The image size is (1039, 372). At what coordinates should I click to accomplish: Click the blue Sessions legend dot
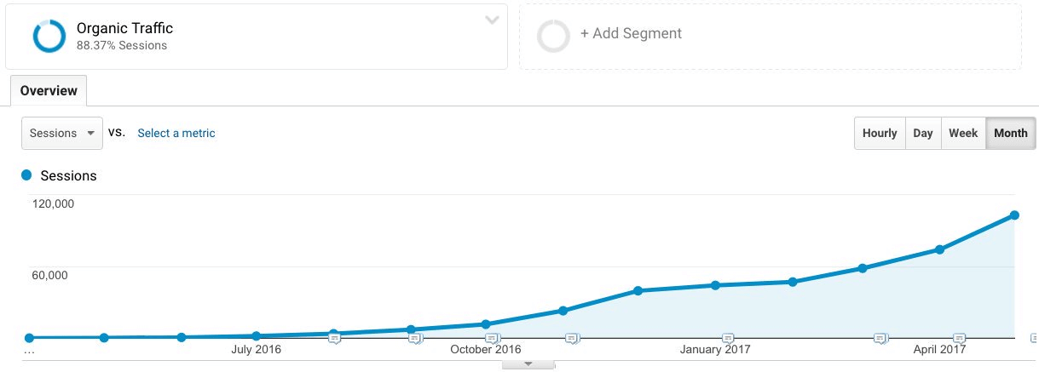26,175
